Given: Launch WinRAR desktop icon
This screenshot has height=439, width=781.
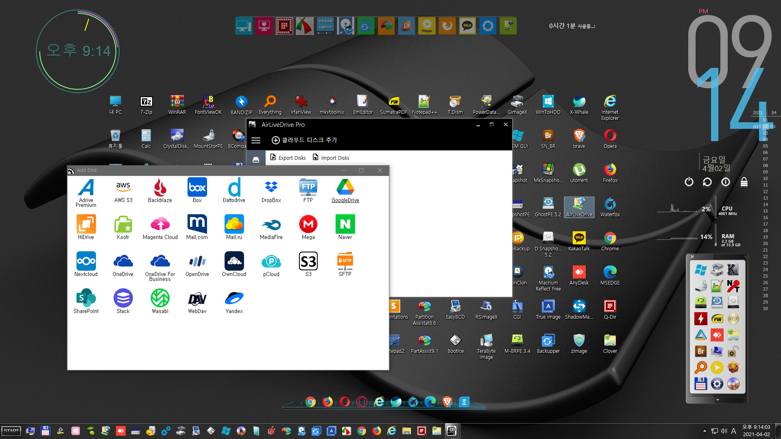Looking at the screenshot, I should click(x=177, y=105).
